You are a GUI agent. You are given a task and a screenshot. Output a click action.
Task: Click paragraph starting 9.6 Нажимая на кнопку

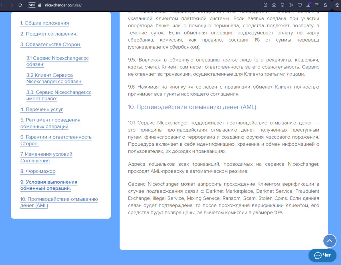point(223,90)
